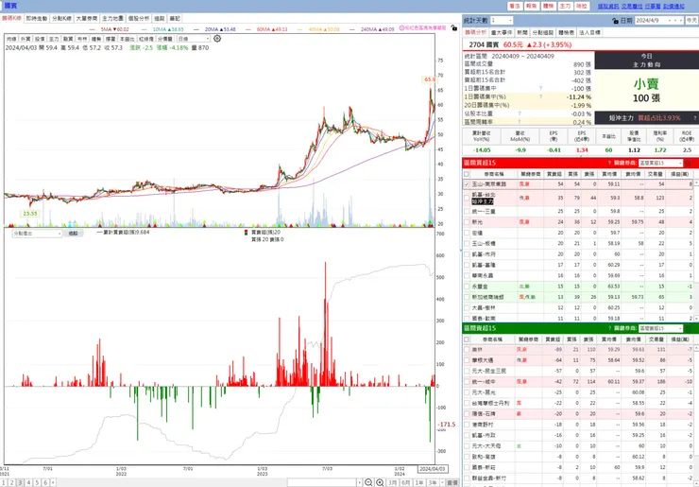699x487 pixels.
Task: Switch to the 分點K線 tab
Action: coord(61,18)
